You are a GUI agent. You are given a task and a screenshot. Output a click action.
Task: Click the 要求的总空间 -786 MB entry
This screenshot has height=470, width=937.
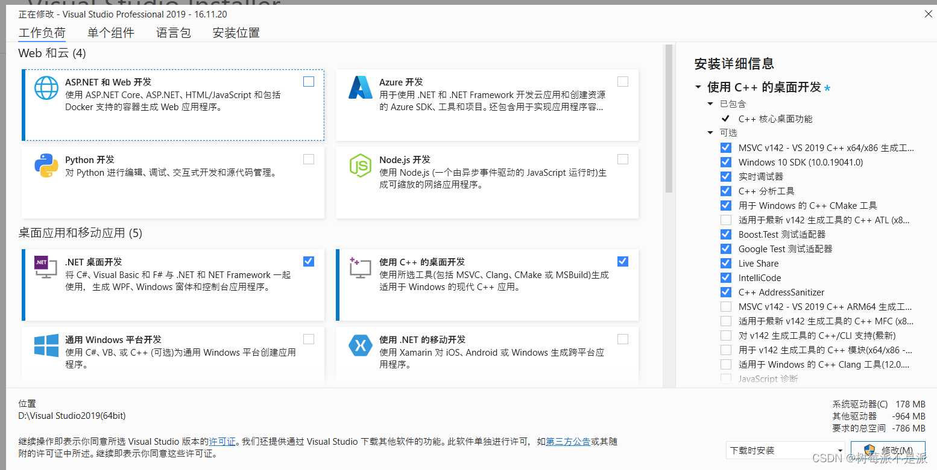pyautogui.click(x=879, y=428)
